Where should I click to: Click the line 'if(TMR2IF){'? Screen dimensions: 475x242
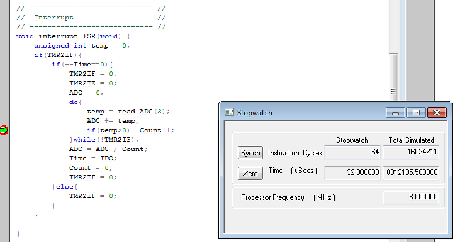[58, 55]
